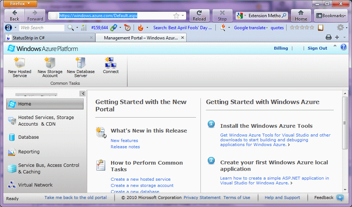Click the Google translate toolbar item

pos(250,28)
